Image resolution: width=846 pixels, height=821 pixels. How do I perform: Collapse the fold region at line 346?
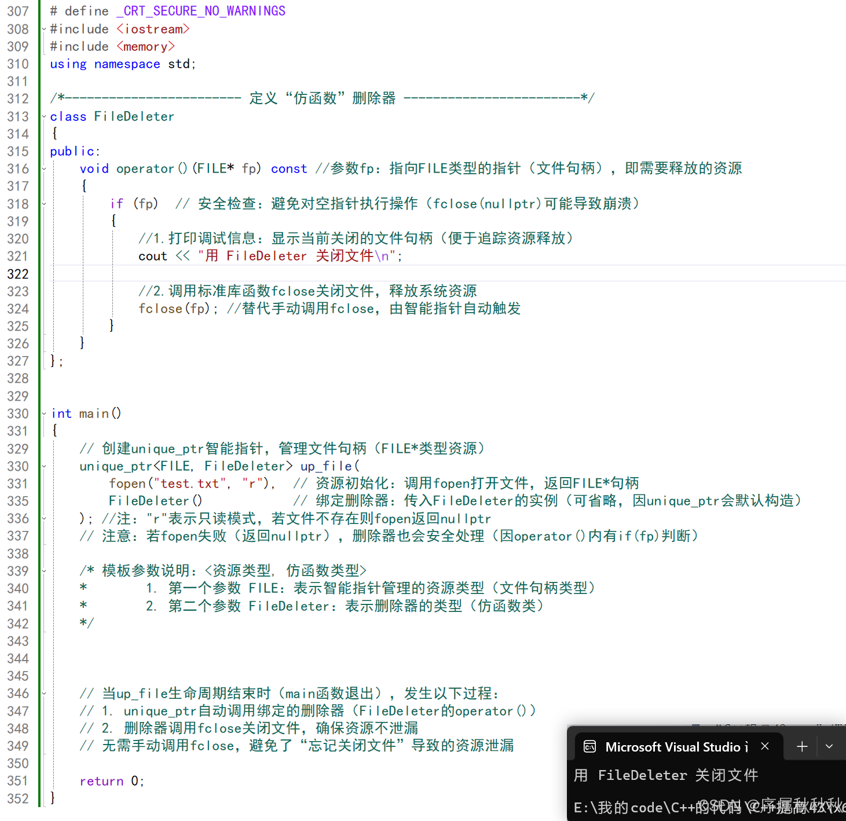tap(44, 693)
